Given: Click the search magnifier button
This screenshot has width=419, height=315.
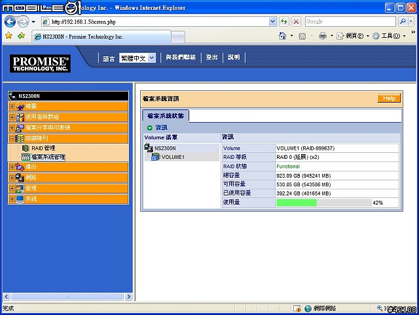Looking at the screenshot, I should point(403,22).
